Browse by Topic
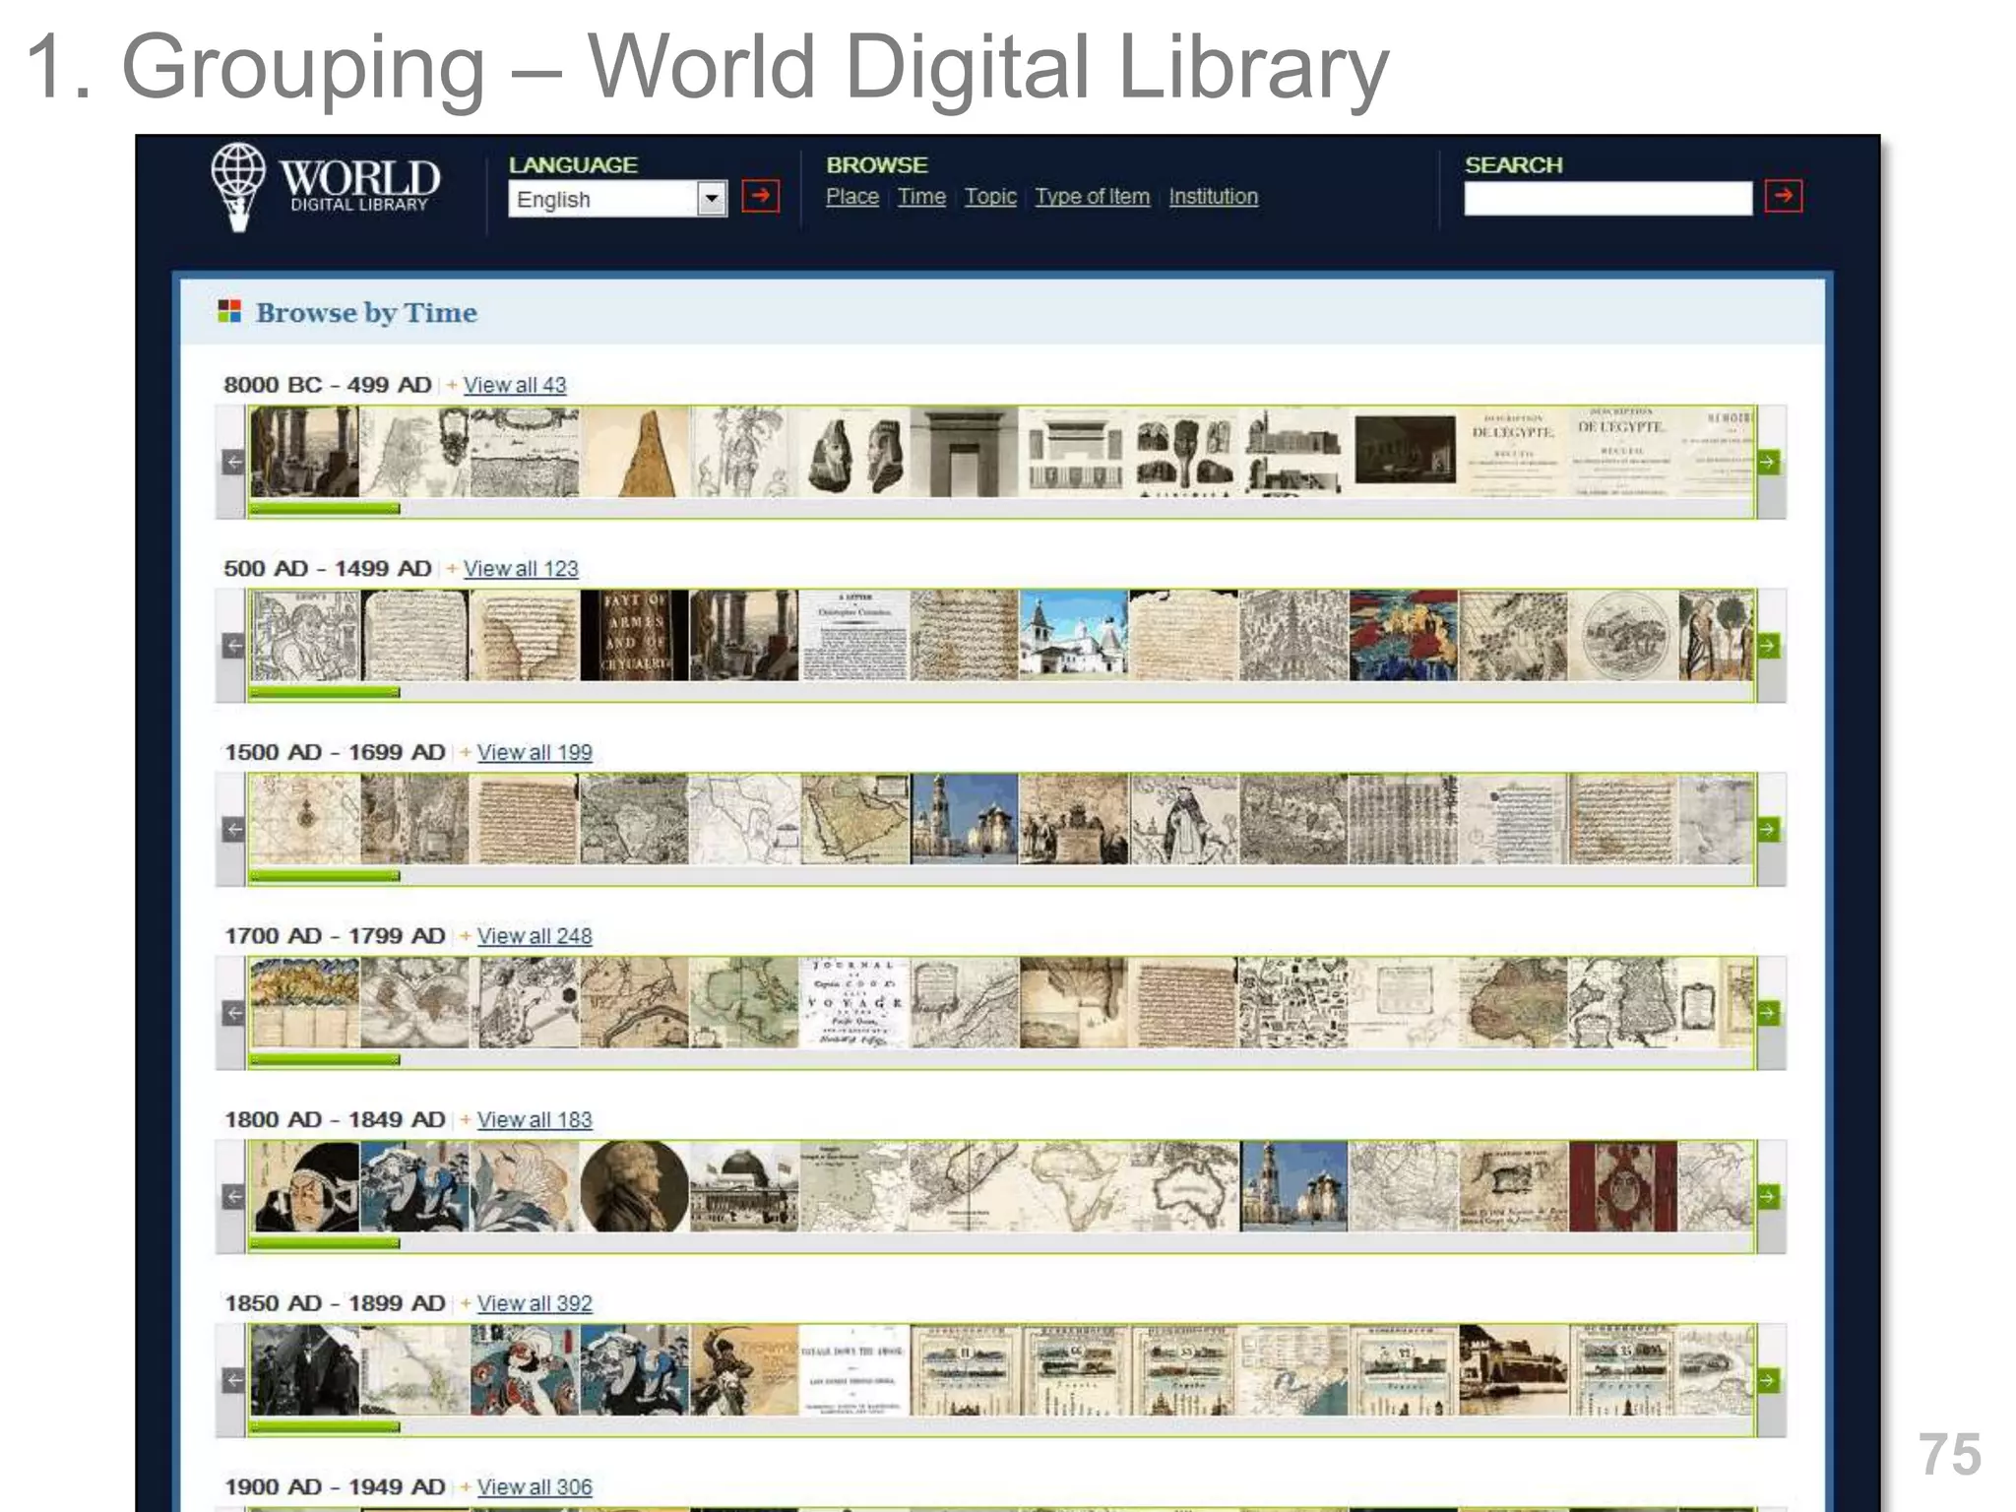Viewport: 2016px width, 1512px height. [x=990, y=197]
